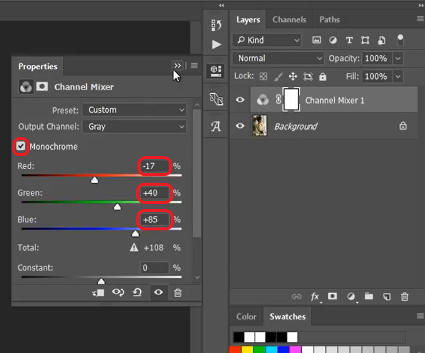Toggle adjustment layer visibility eye in Properties
Viewport: 425px width, 353px height.
click(159, 292)
